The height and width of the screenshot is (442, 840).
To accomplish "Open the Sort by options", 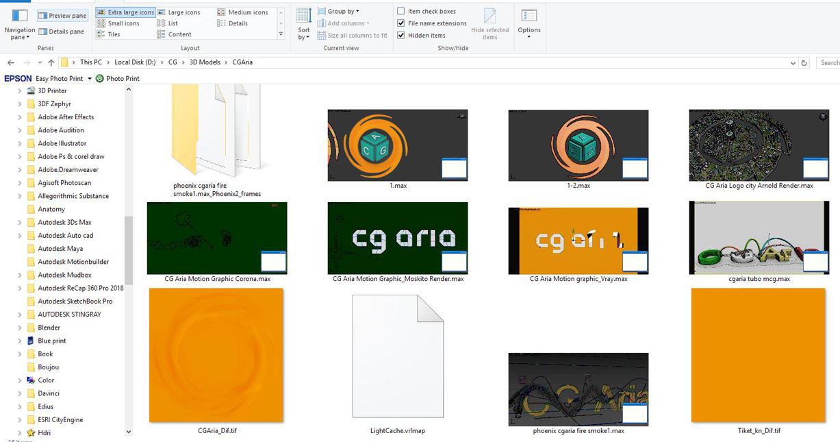I will click(x=304, y=24).
